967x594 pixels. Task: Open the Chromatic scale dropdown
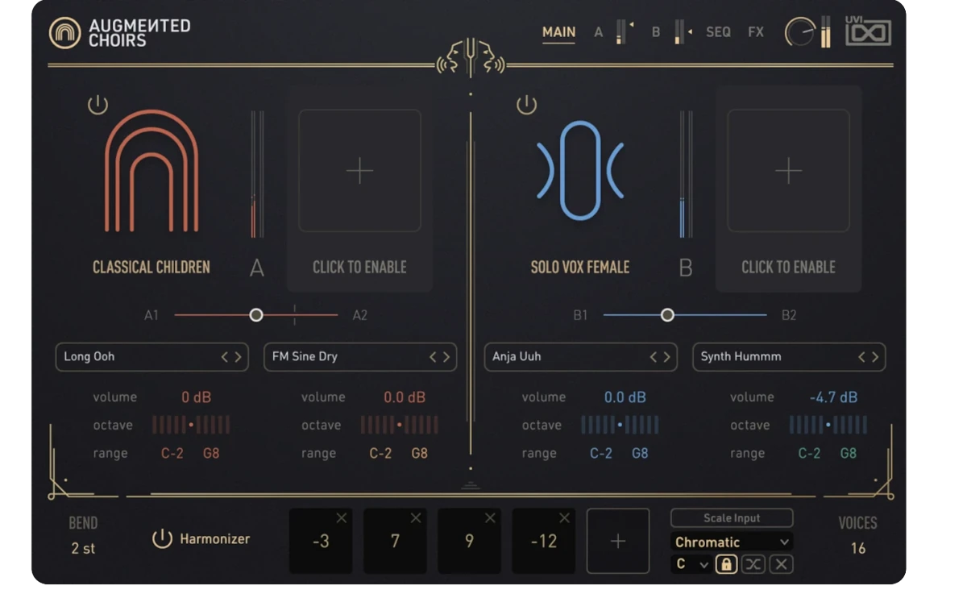pyautogui.click(x=731, y=542)
